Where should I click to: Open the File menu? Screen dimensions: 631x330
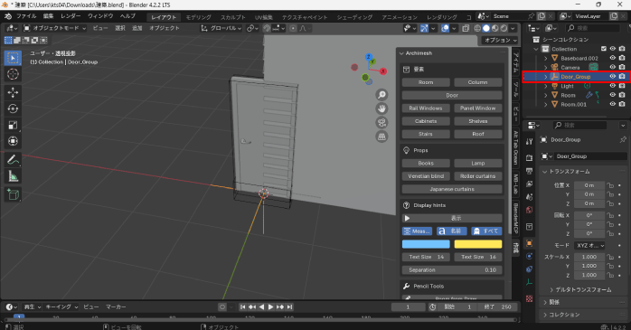pos(26,16)
